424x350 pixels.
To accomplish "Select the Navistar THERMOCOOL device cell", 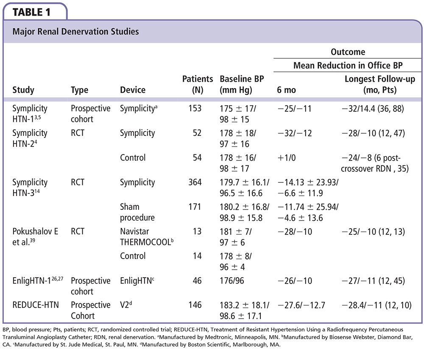I will [x=147, y=237].
